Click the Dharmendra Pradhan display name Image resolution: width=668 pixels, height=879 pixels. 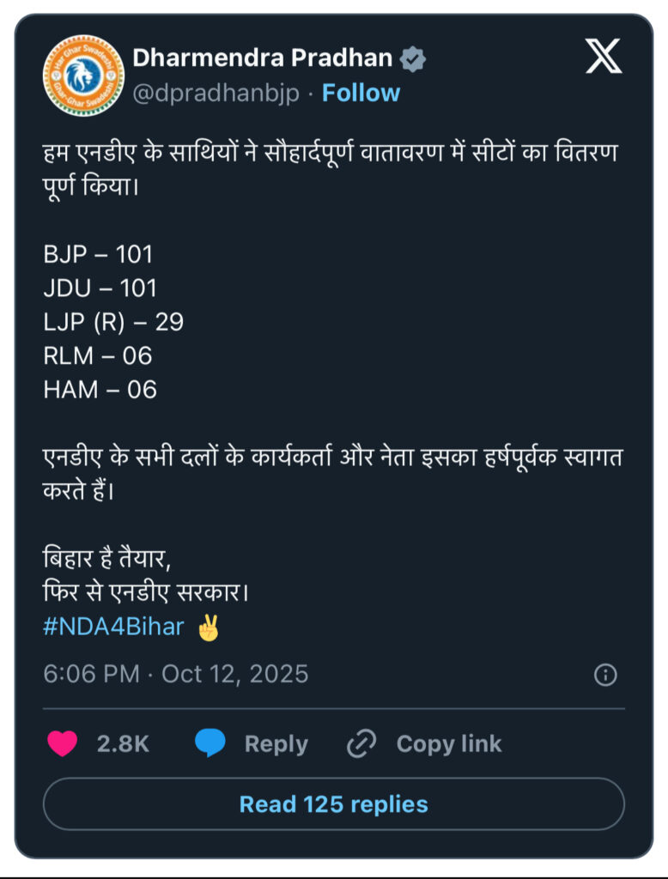(262, 58)
